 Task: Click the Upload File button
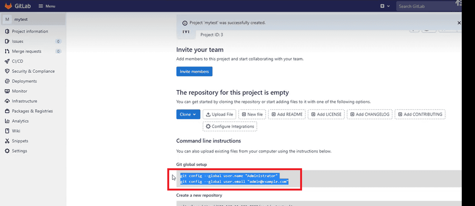(x=220, y=114)
